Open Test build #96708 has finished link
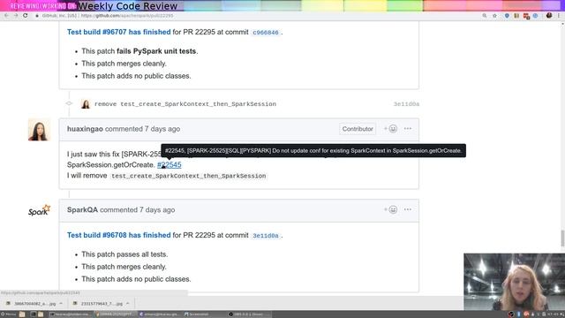Screen dimensions: 565x318 click(118, 235)
